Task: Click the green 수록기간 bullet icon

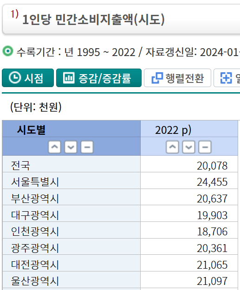Action: tap(8, 51)
